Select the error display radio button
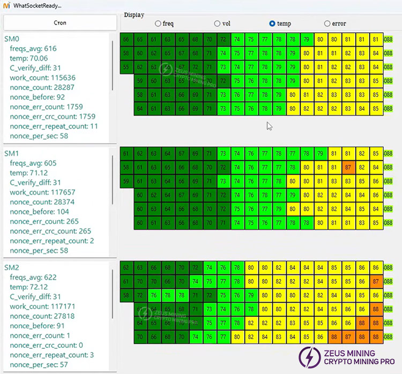This screenshot has height=374, width=402. pyautogui.click(x=327, y=24)
